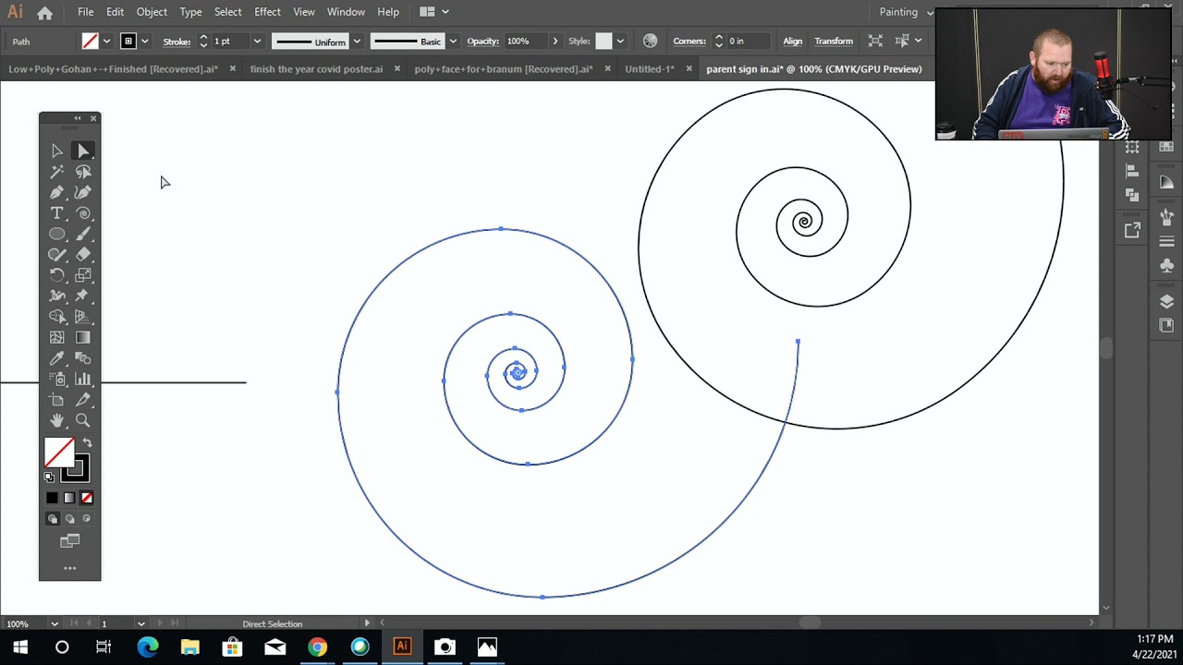Image resolution: width=1183 pixels, height=665 pixels.
Task: Select the Eraser tool
Action: [x=83, y=255]
